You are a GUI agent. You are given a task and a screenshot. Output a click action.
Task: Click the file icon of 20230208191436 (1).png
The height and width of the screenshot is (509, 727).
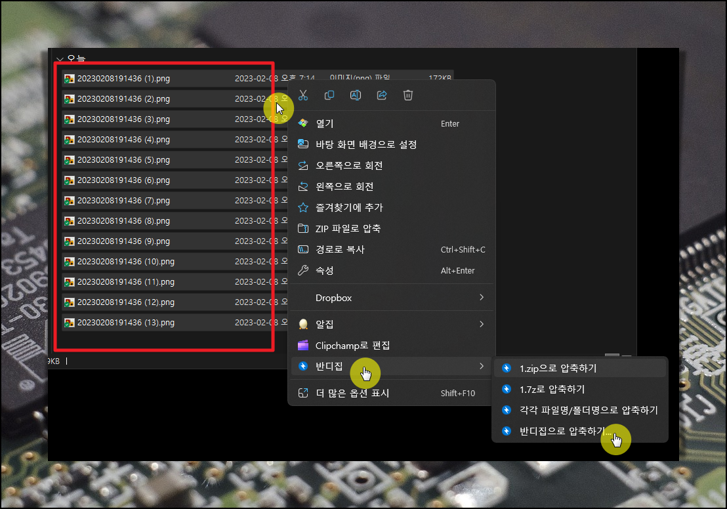click(x=70, y=79)
